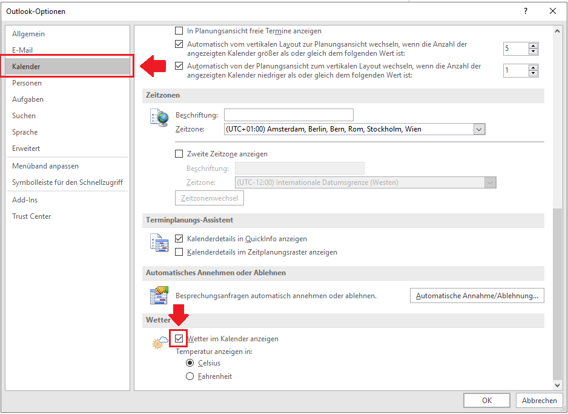Open the help question mark
Viewport: 568px width, 414px height.
pos(526,12)
